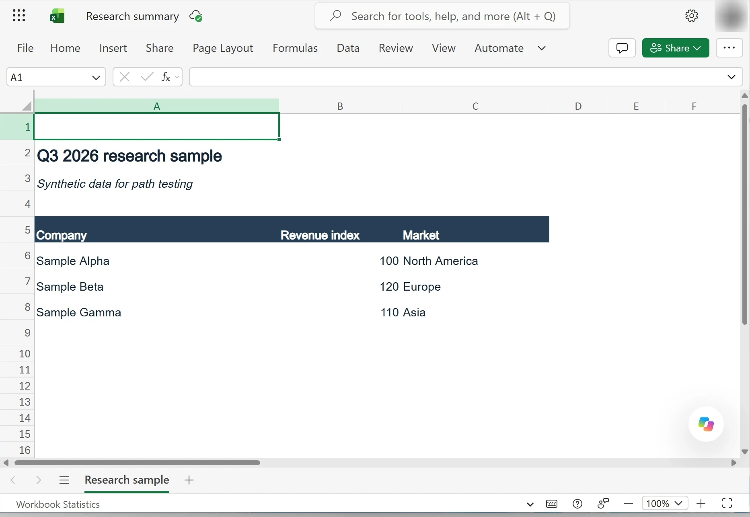The image size is (750, 517).
Task: Cancel the formula entry with X icon
Action: coord(125,77)
